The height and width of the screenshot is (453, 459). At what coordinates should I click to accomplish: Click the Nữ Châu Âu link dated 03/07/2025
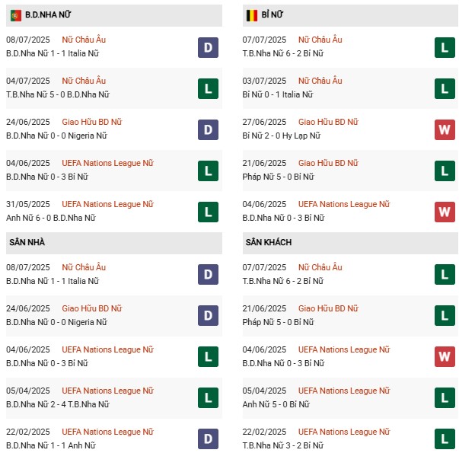pos(320,81)
